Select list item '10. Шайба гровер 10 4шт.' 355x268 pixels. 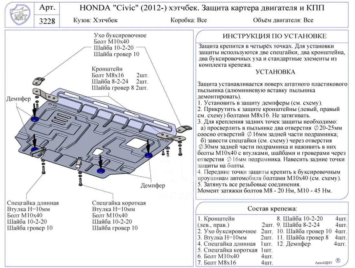(312, 232)
